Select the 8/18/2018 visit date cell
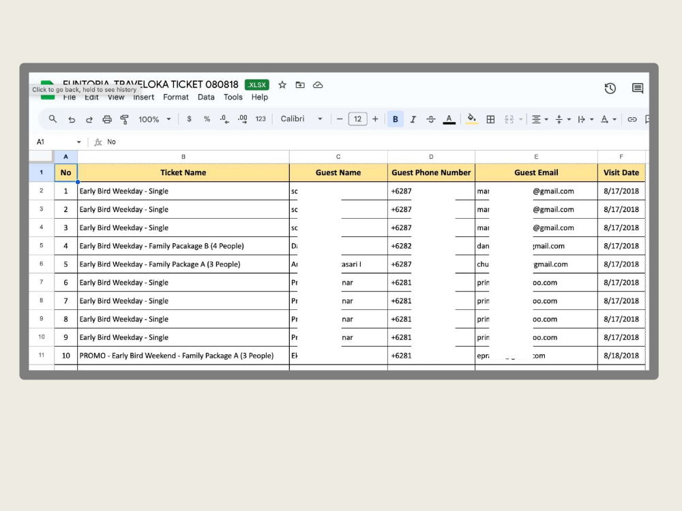 point(621,356)
